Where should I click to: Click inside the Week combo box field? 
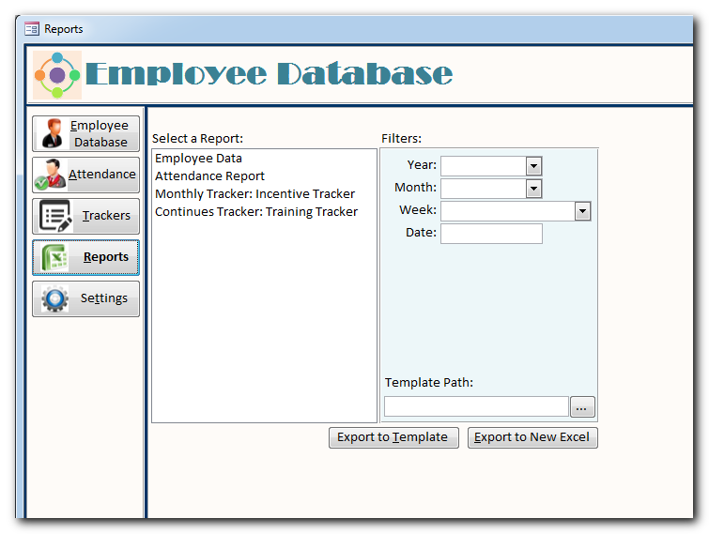508,211
